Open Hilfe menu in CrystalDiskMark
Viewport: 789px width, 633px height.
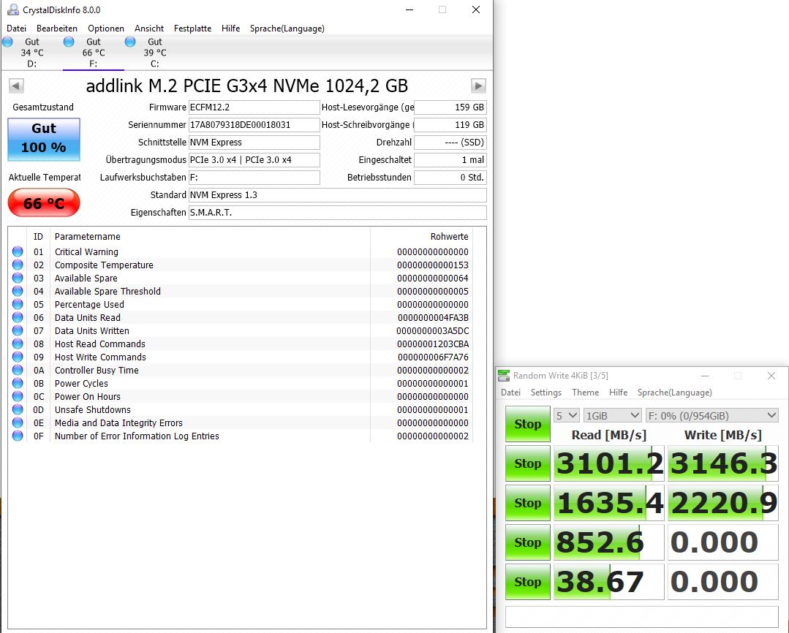[x=618, y=393]
